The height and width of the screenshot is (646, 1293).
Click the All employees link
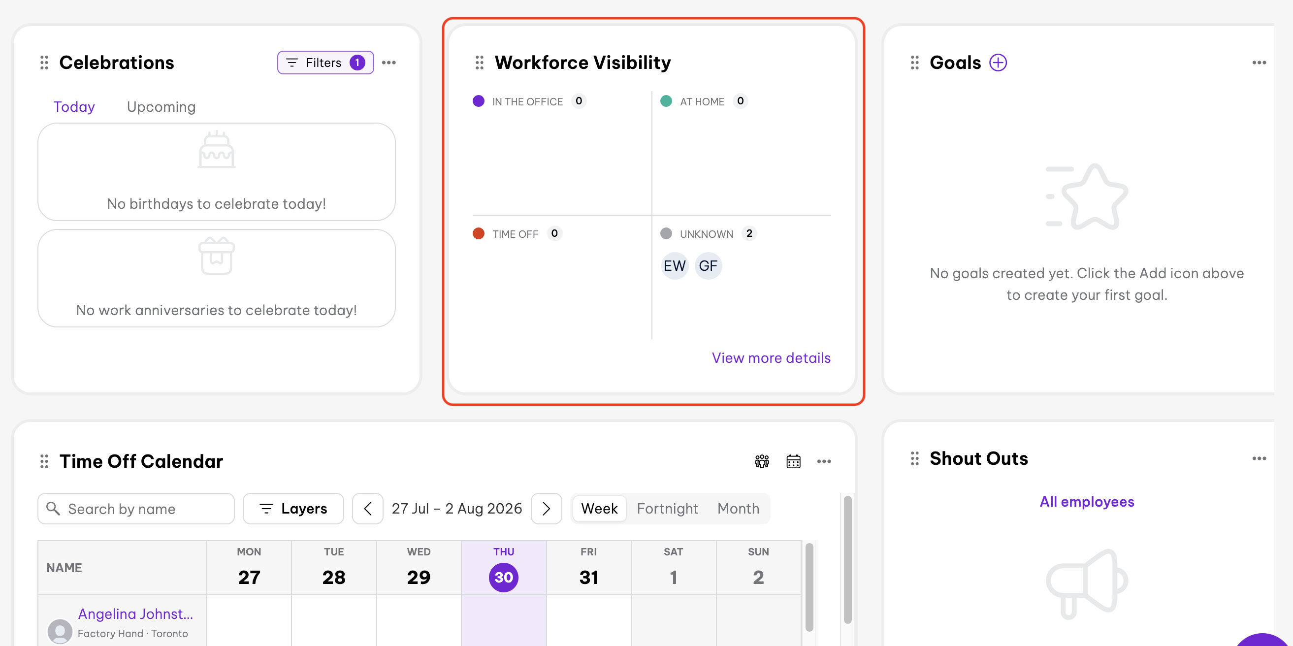pyautogui.click(x=1087, y=501)
